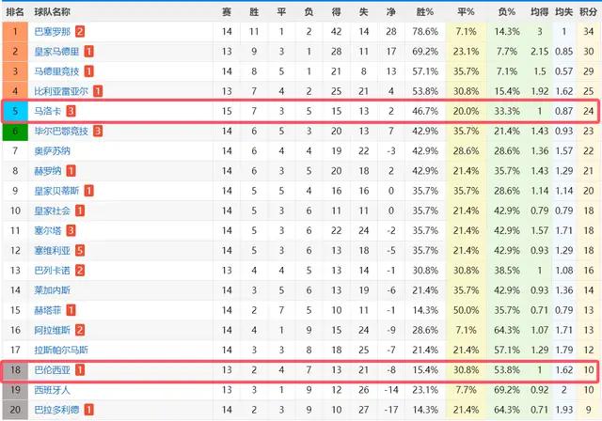602x421 pixels.
Task: Click the 球队名称 column header
Action: [53, 12]
